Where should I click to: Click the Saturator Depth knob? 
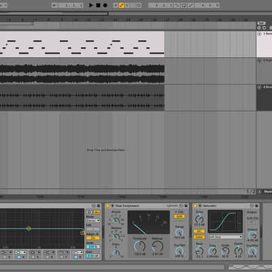[x=239, y=251]
